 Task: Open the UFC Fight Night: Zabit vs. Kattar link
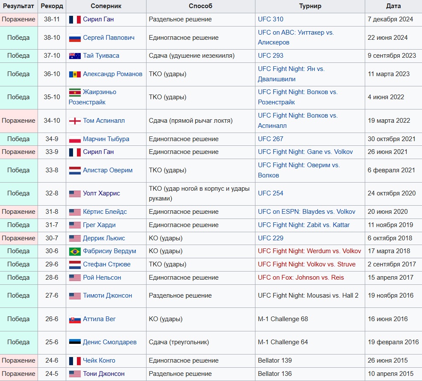tap(304, 225)
